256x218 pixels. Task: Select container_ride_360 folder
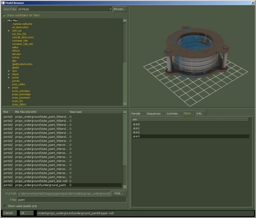pos(22,44)
